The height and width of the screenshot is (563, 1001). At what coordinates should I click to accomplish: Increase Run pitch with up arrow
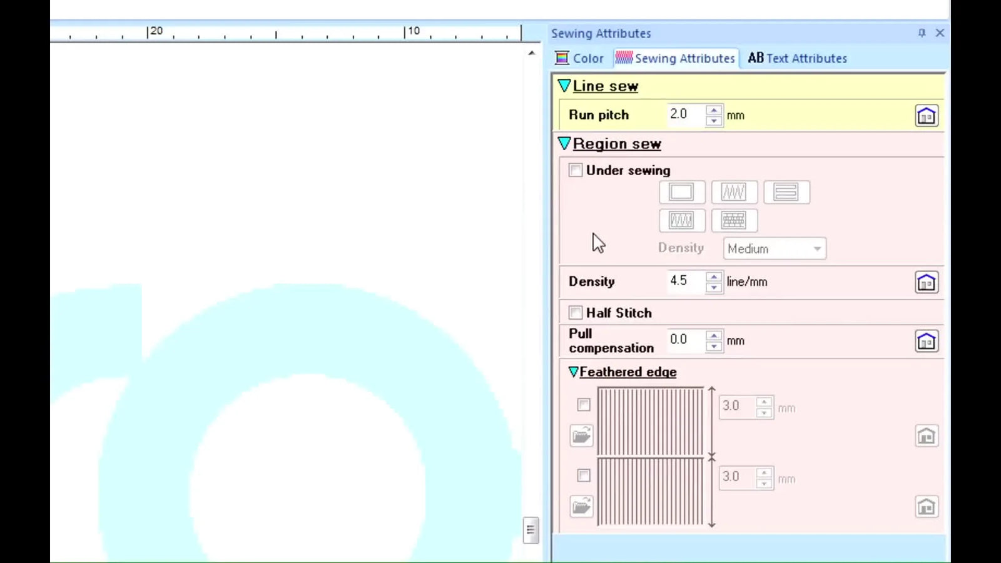coord(713,110)
